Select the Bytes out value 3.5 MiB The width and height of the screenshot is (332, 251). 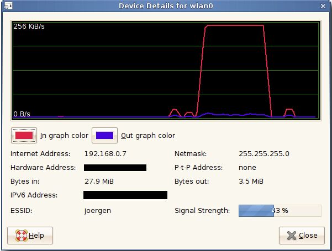point(251,181)
